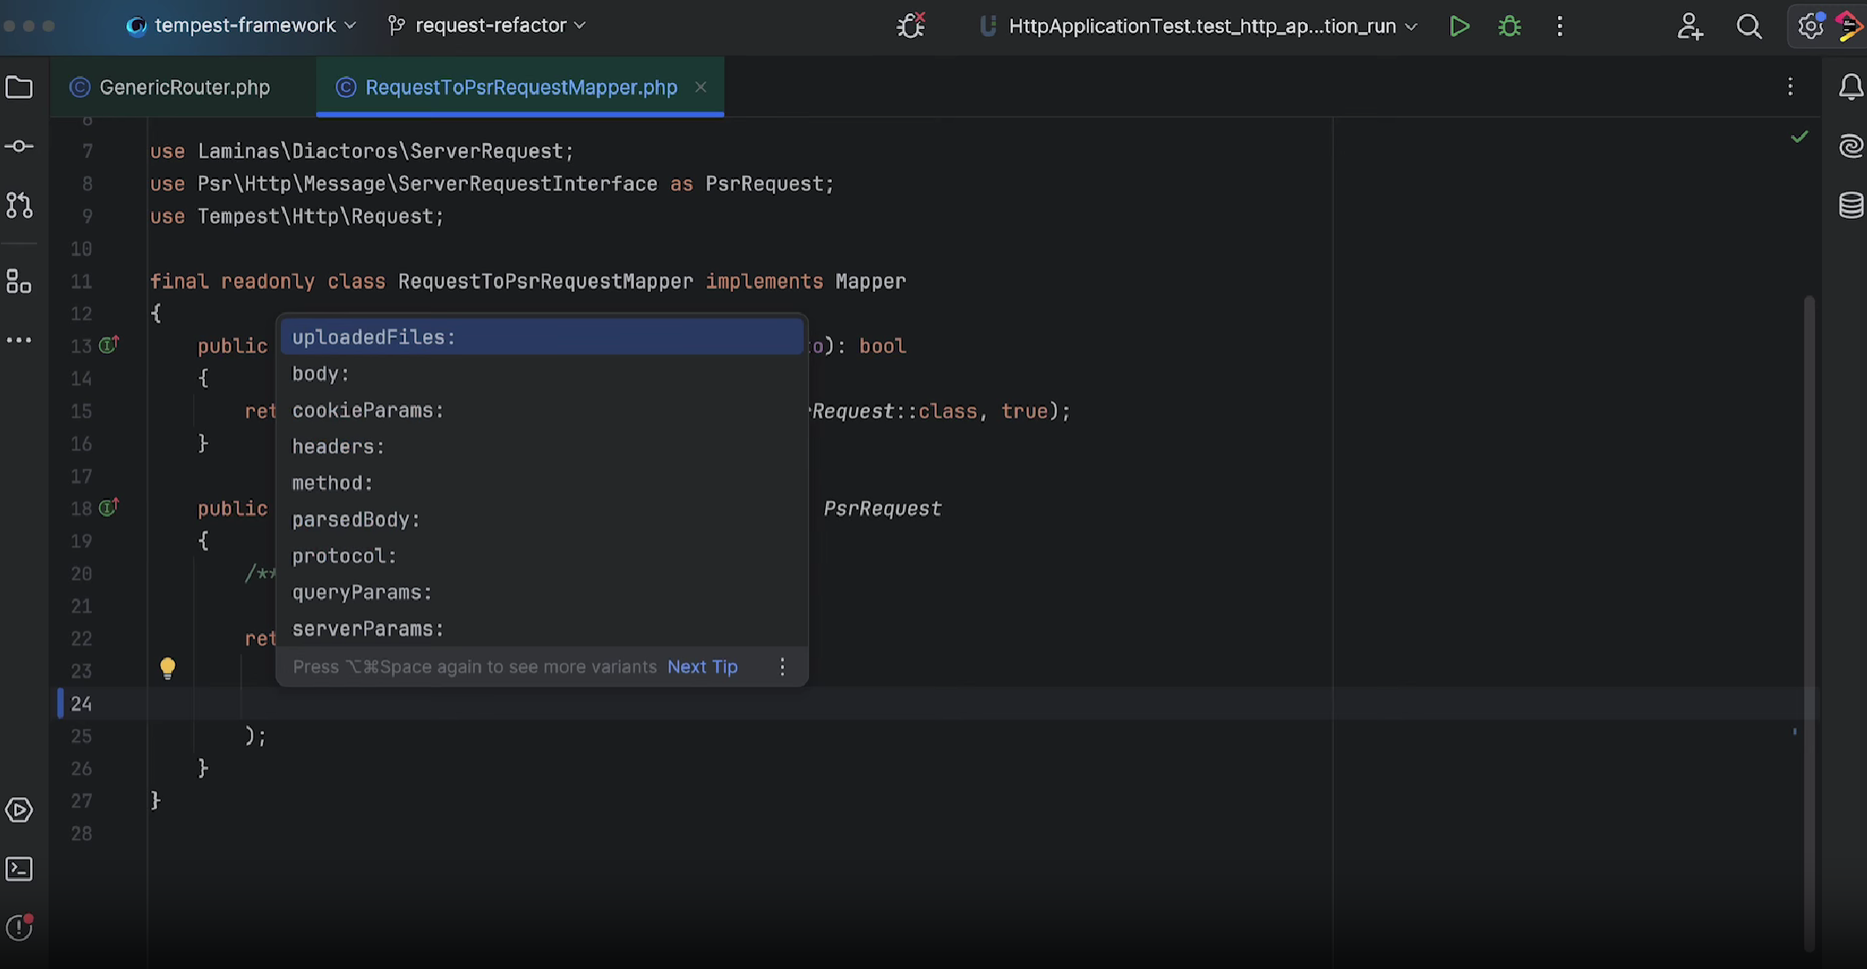Open the Notifications bell panel

[x=1850, y=87]
